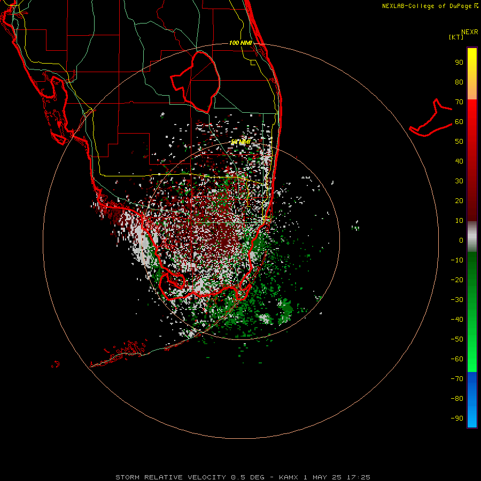Click the KAMX station identifier in the caption
The width and height of the screenshot is (481, 481).
[x=289, y=477]
